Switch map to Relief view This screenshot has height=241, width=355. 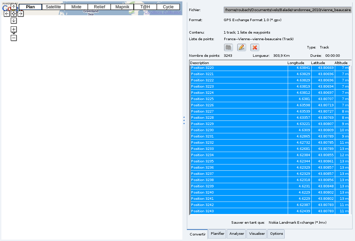point(99,7)
